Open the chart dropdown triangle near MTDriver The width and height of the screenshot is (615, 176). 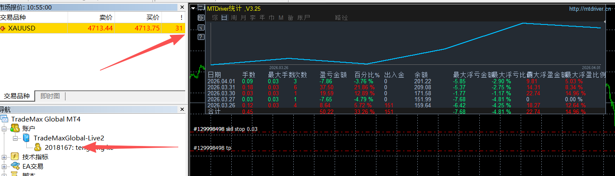193,8
